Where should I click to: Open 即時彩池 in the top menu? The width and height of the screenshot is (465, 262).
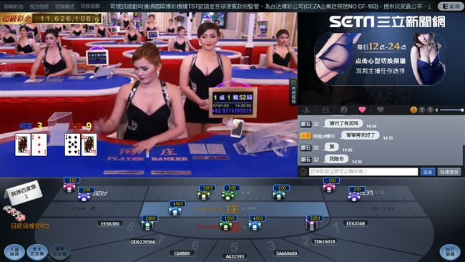coord(14,6)
